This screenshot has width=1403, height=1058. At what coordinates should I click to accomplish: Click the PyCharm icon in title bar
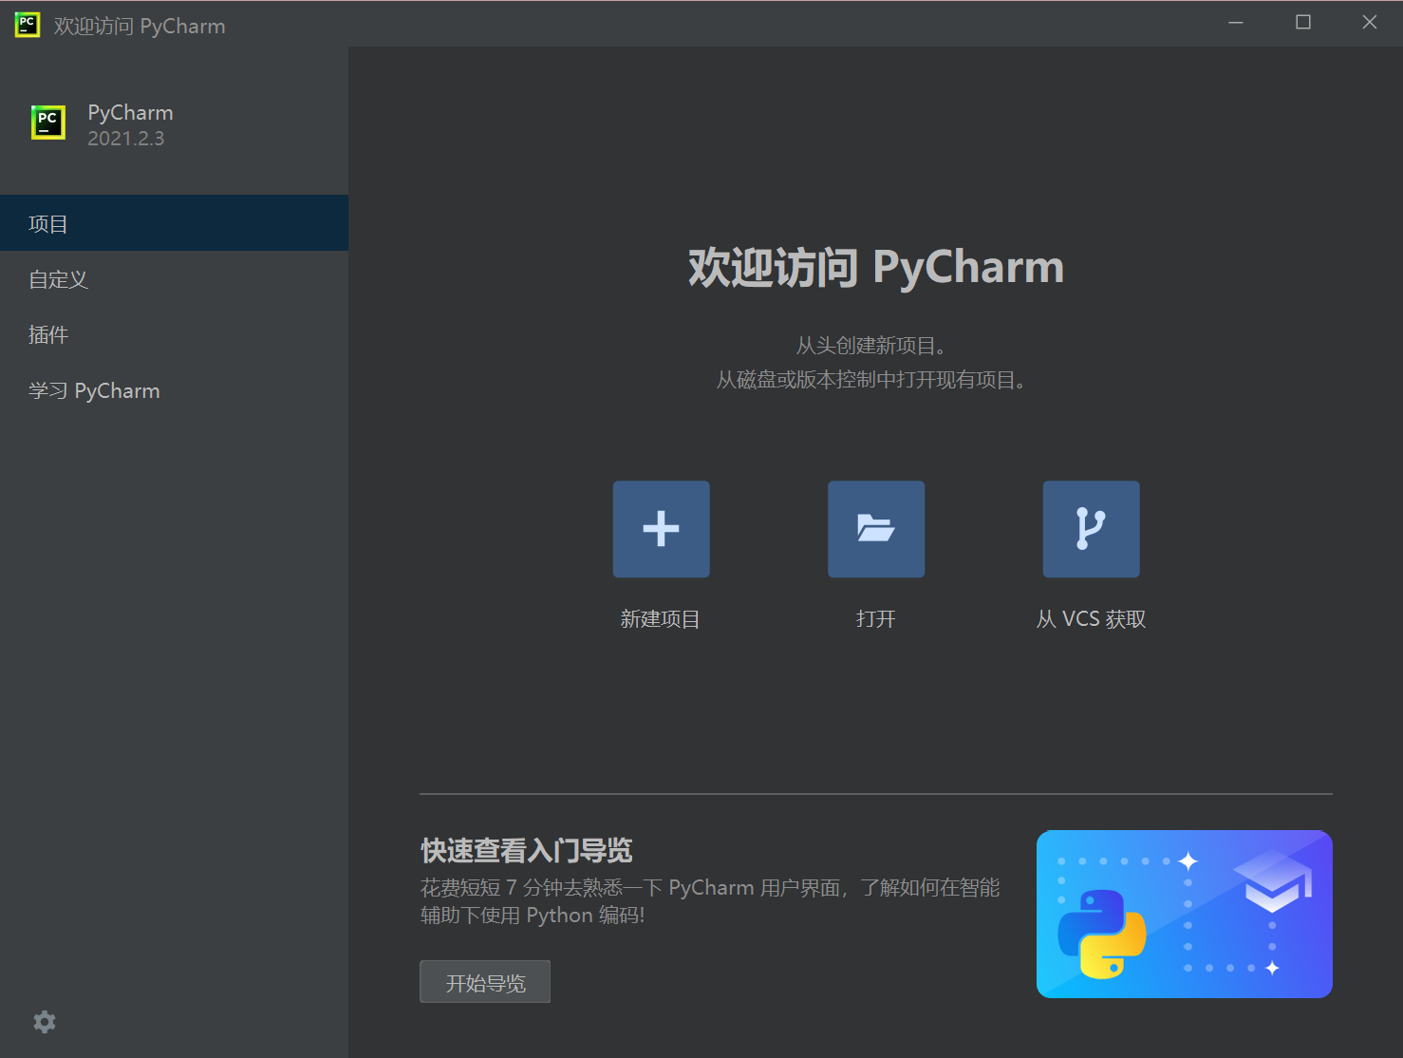28,25
